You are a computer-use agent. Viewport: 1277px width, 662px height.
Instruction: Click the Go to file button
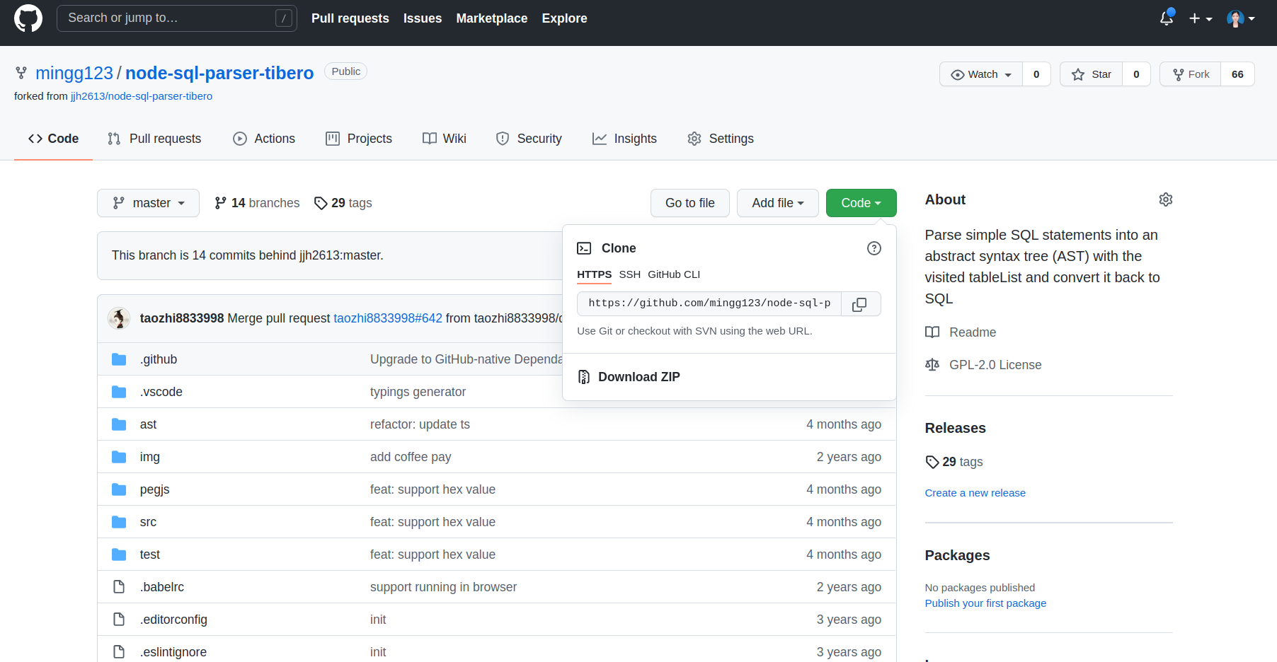pos(690,203)
